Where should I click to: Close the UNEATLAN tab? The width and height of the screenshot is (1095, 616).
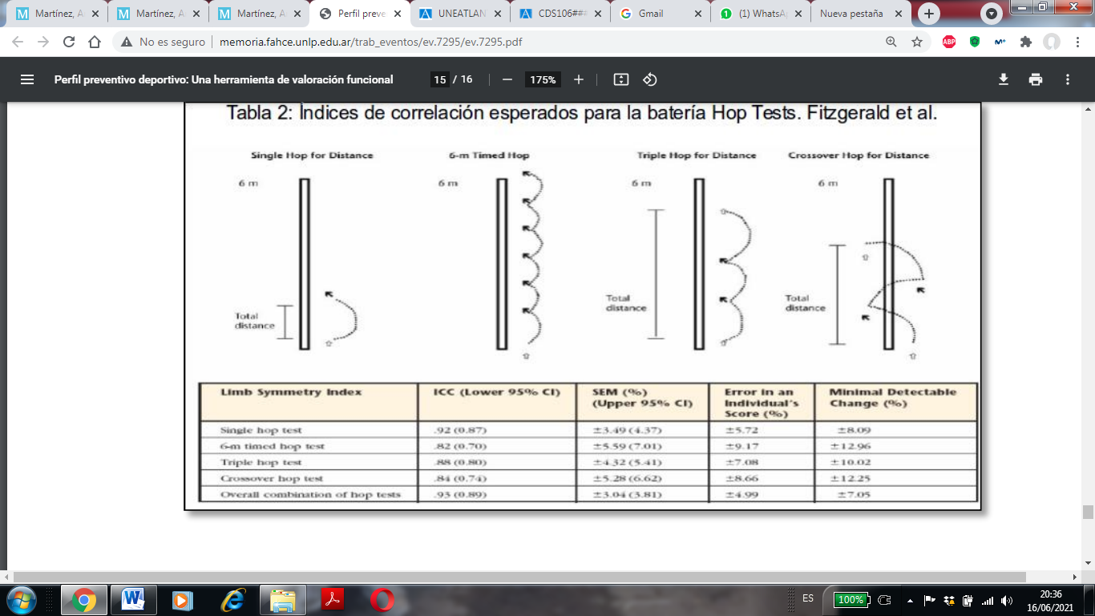click(497, 14)
